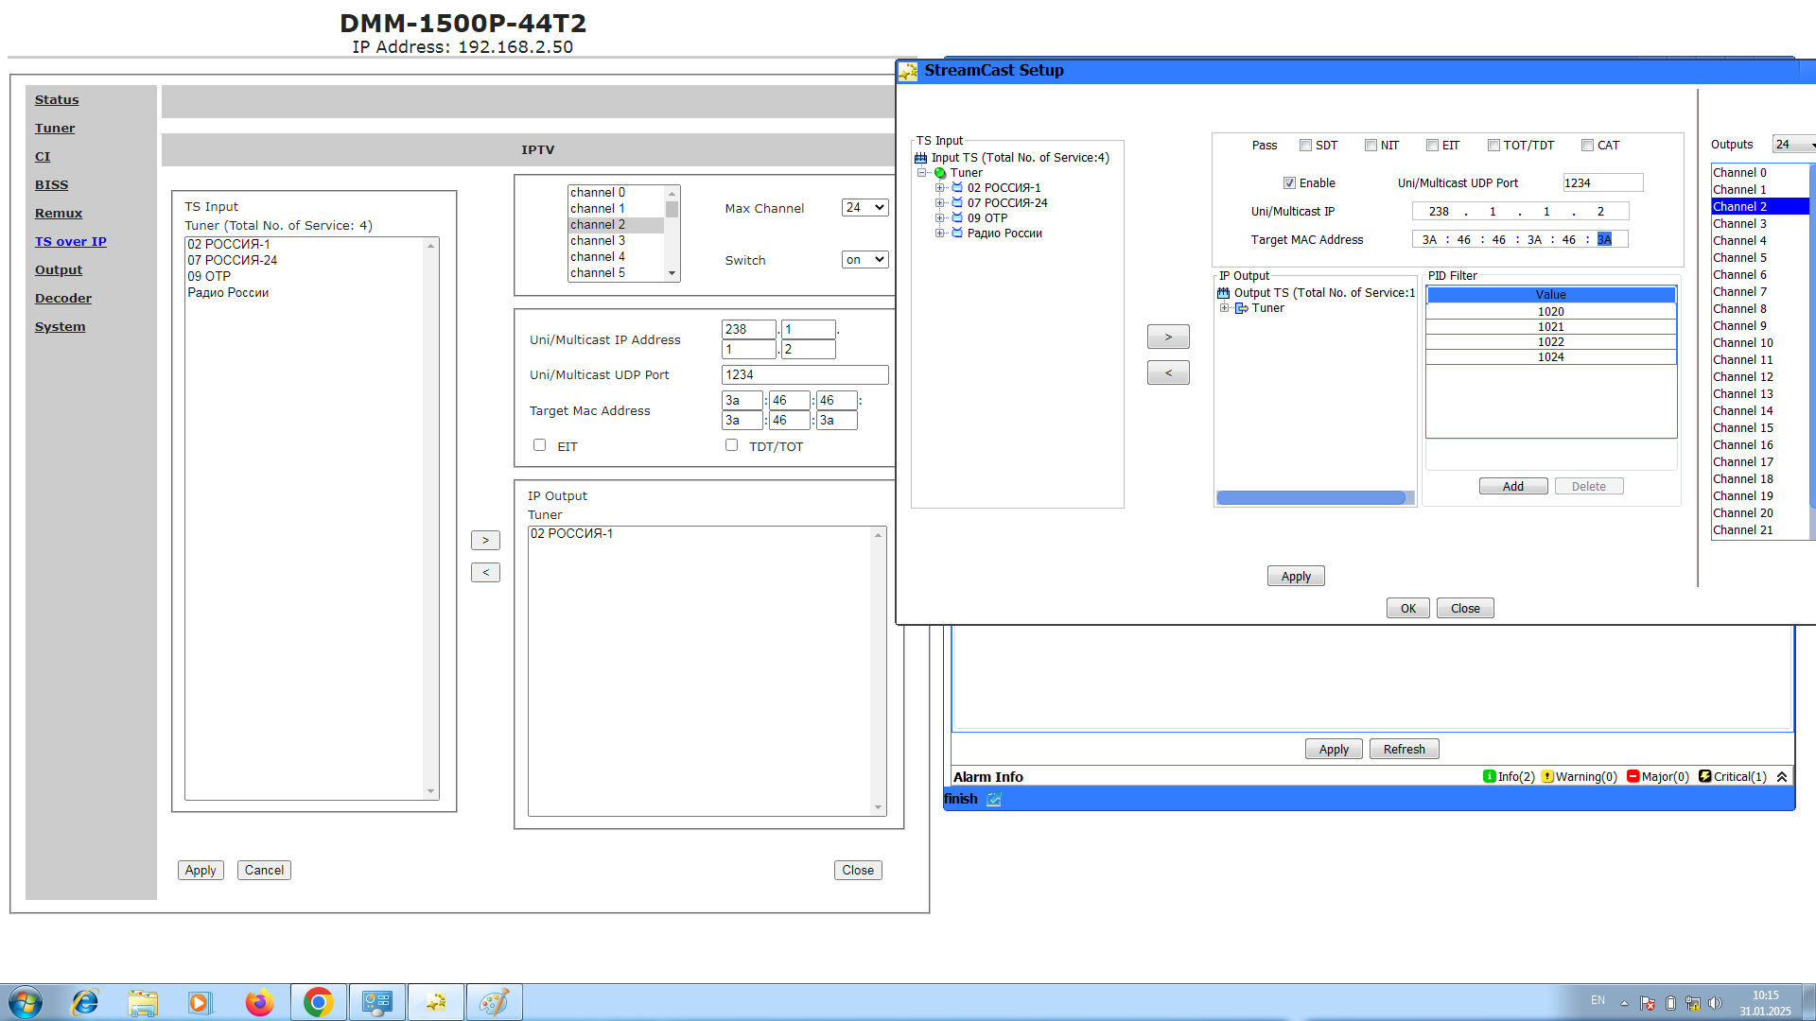Open the Max Channel dropdown
The height and width of the screenshot is (1021, 1816).
click(x=864, y=208)
